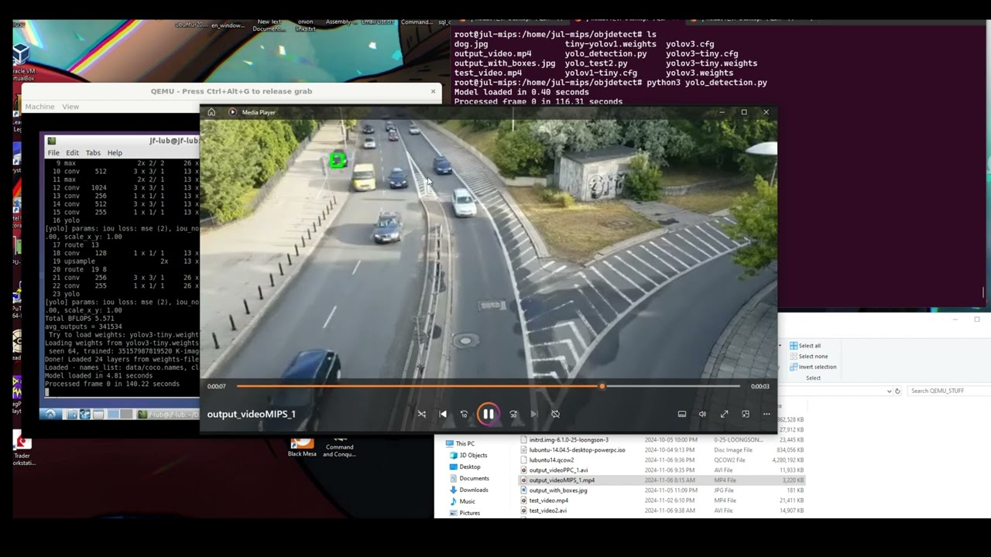
Task: Open Documents in navigation pane
Action: 469,478
